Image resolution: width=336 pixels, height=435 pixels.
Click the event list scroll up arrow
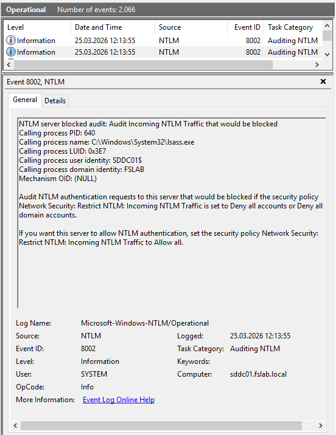pyautogui.click(x=327, y=26)
